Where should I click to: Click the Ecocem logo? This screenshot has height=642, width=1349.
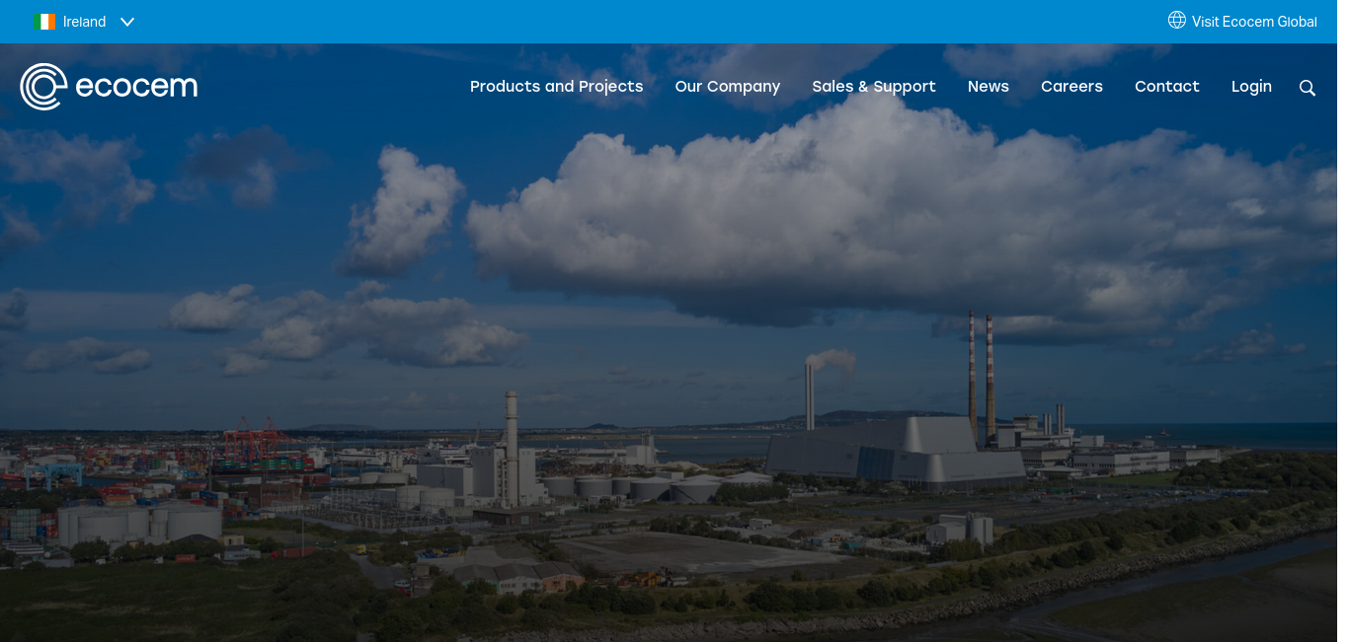(x=109, y=87)
